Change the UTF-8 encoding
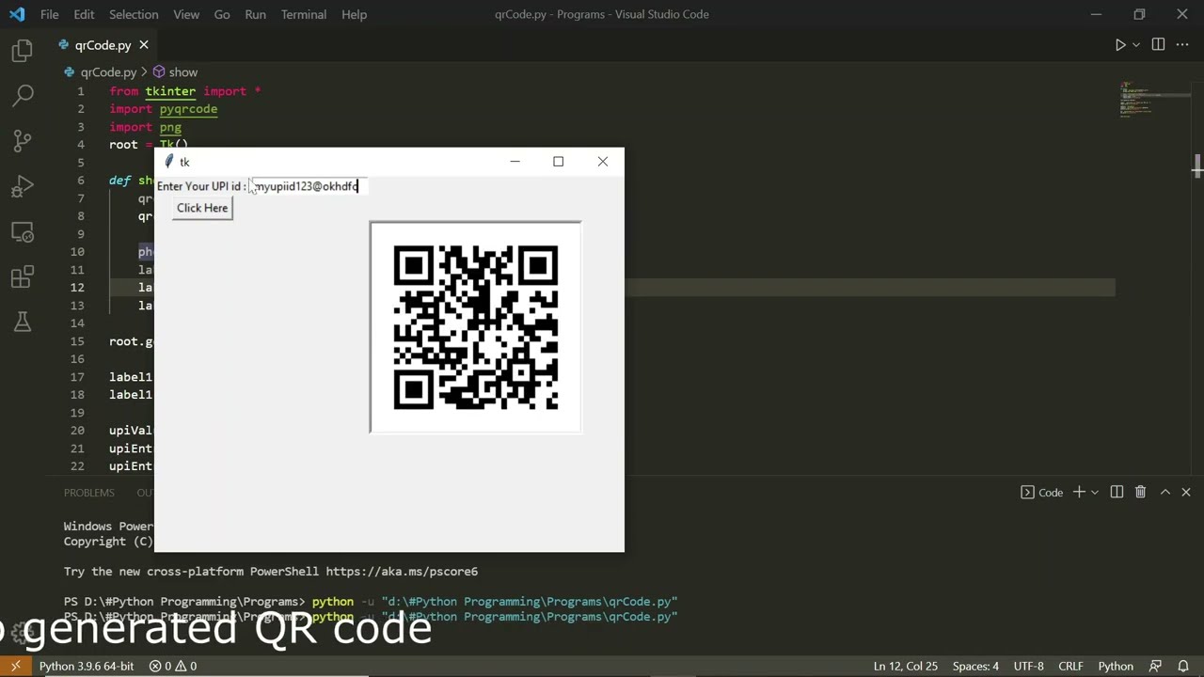Screen dimensions: 1204x677 pos(1028,666)
